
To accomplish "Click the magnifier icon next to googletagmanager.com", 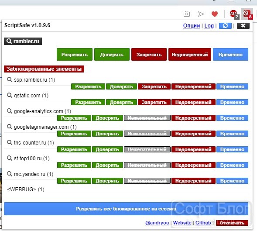I will tap(10, 127).
